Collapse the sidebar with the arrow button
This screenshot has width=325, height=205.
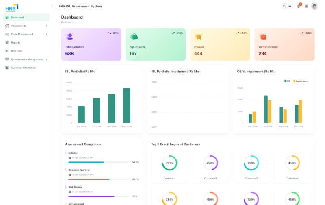click(x=52, y=7)
